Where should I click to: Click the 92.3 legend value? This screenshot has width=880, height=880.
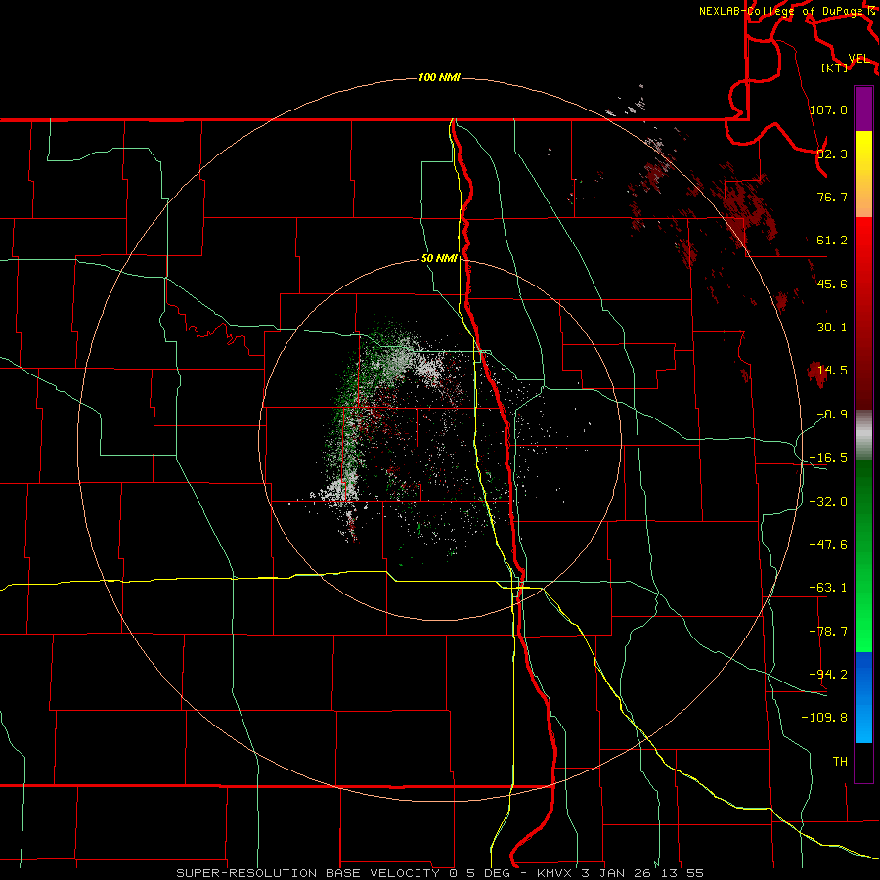click(832, 154)
